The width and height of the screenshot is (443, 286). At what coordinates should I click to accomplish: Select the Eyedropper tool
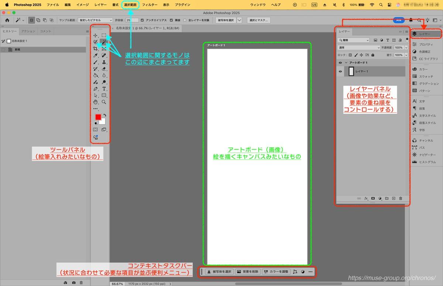[x=96, y=55]
